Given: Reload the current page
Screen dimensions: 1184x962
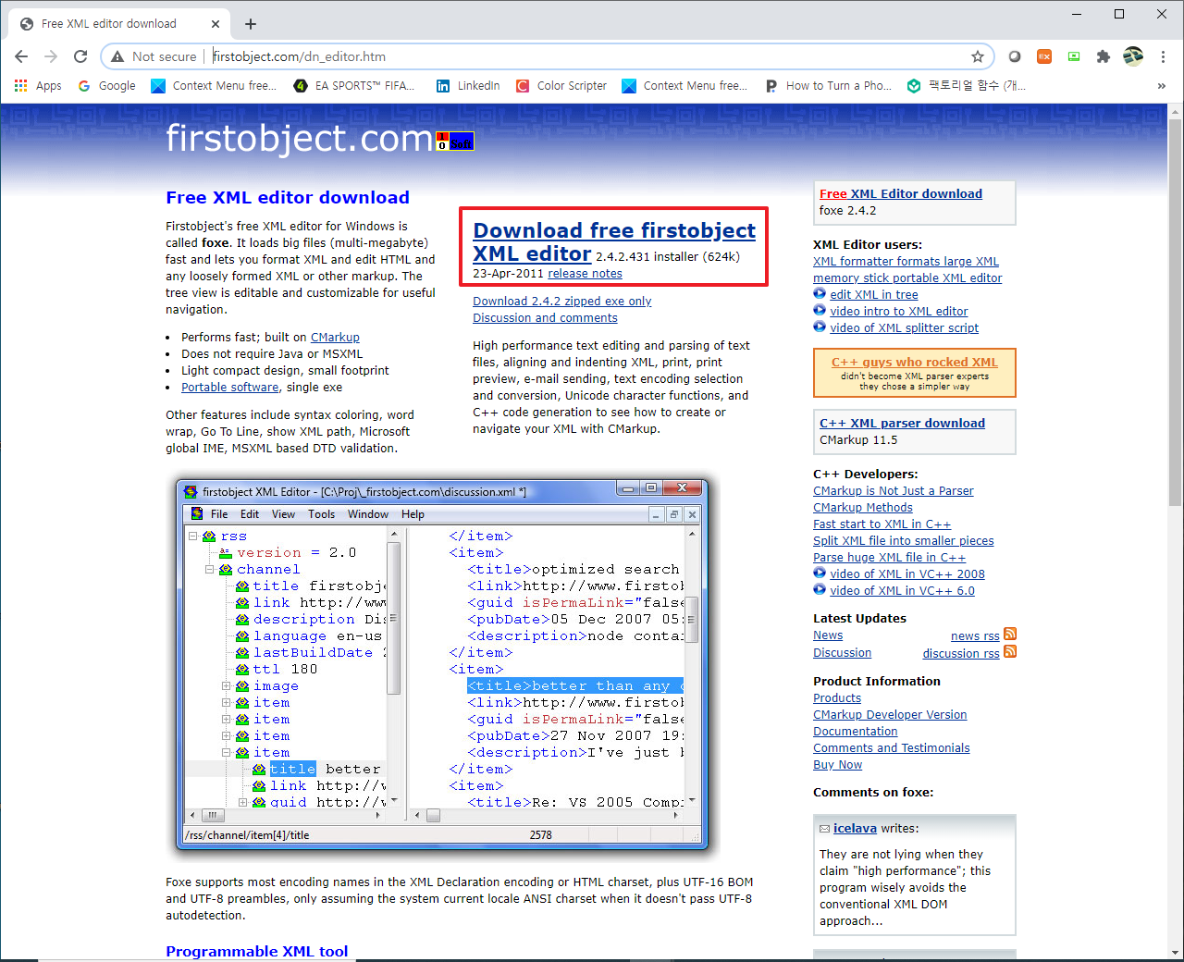Looking at the screenshot, I should click(80, 56).
